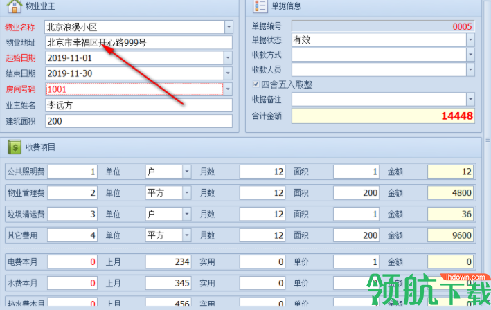491x310 pixels.
Task: Open the 物业名称 dropdown arrow
Action: point(229,27)
